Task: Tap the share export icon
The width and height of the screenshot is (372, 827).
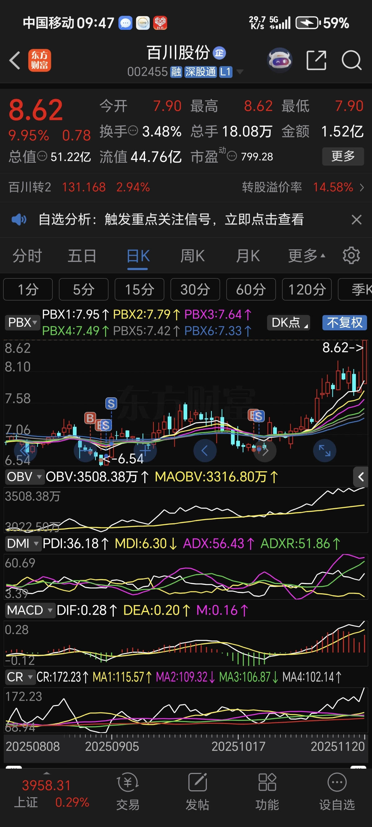Action: pyautogui.click(x=316, y=60)
